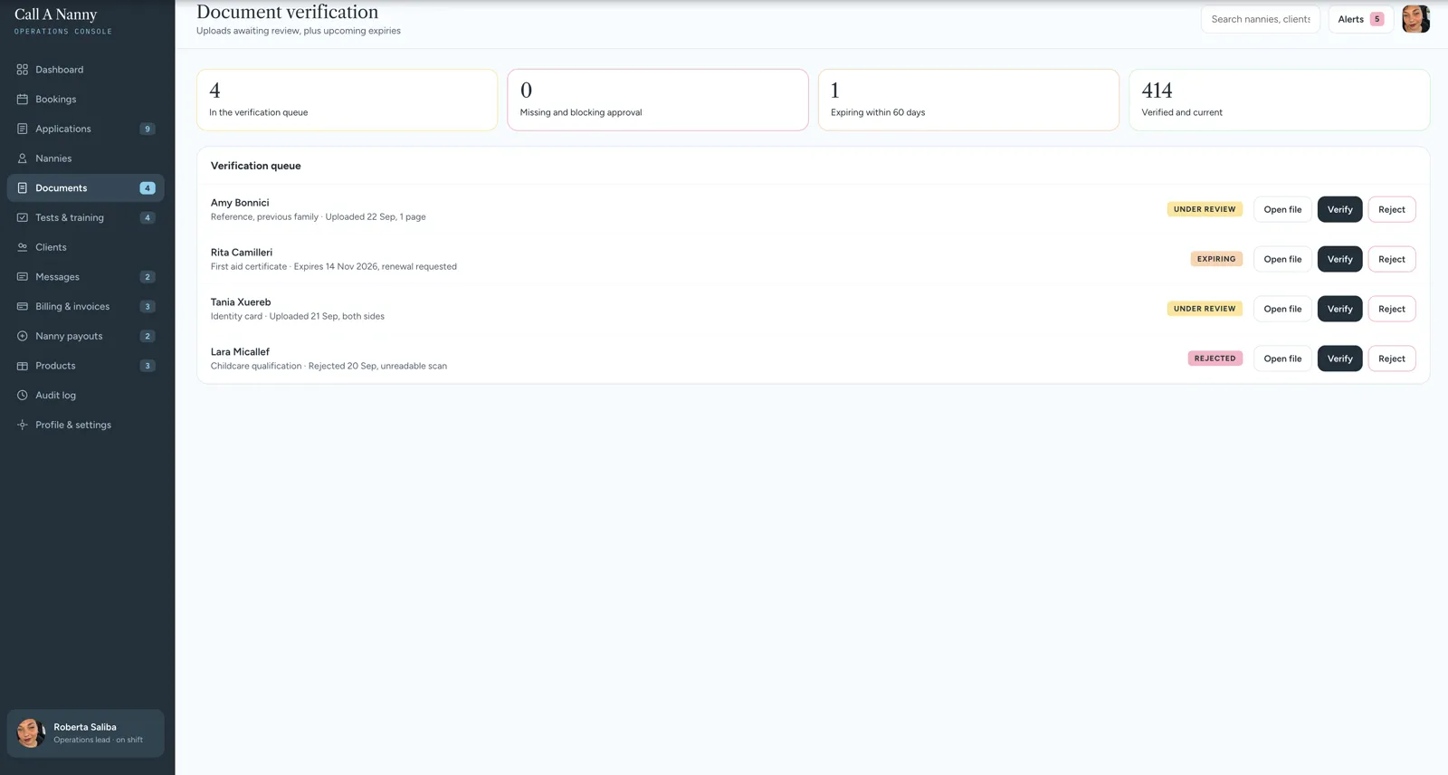The height and width of the screenshot is (775, 1448).
Task: Click the Nanny payouts coin icon
Action: pyautogui.click(x=23, y=336)
